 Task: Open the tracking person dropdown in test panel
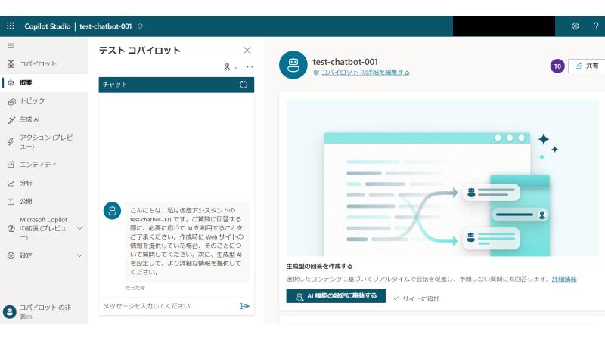click(x=231, y=67)
